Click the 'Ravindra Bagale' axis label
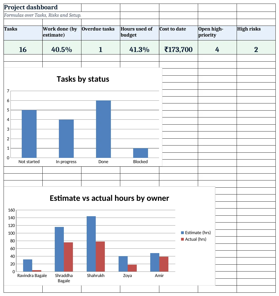The height and width of the screenshot is (296, 279). click(32, 276)
